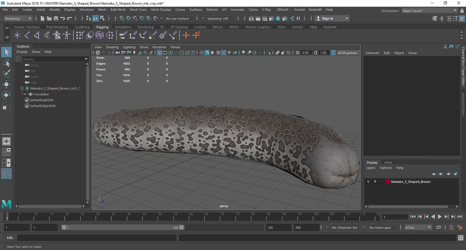Image resolution: width=466 pixels, height=250 pixels.
Task: Select the arrow Select tool in toolbox
Action: pyautogui.click(x=6, y=52)
